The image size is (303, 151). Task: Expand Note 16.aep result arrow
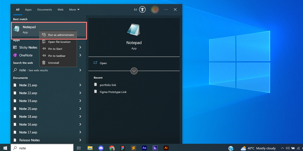click(80, 124)
